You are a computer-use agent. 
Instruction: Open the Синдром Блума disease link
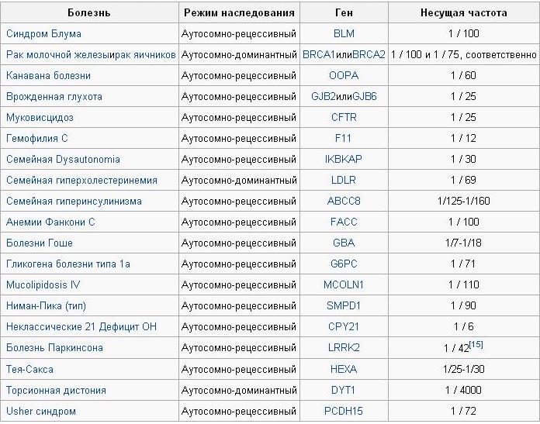coord(43,34)
